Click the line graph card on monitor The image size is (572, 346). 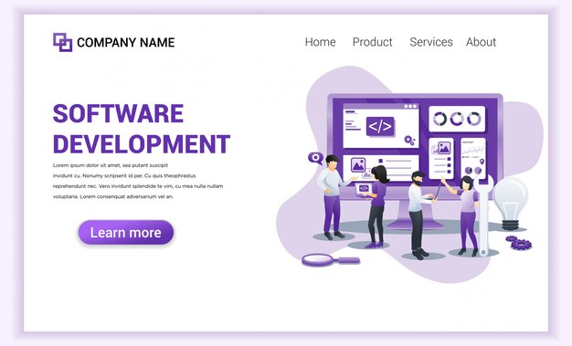pyautogui.click(x=473, y=158)
